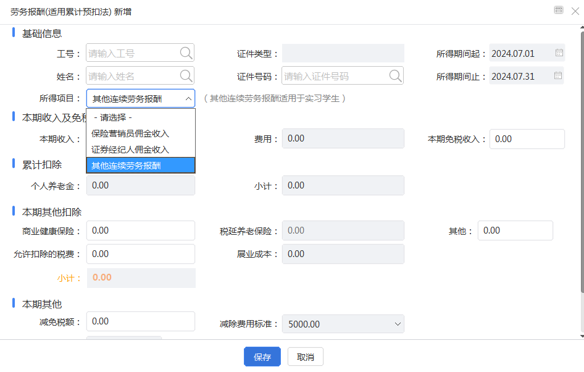584x372 pixels.
Task: Click the 保存 button to save
Action: [x=262, y=357]
